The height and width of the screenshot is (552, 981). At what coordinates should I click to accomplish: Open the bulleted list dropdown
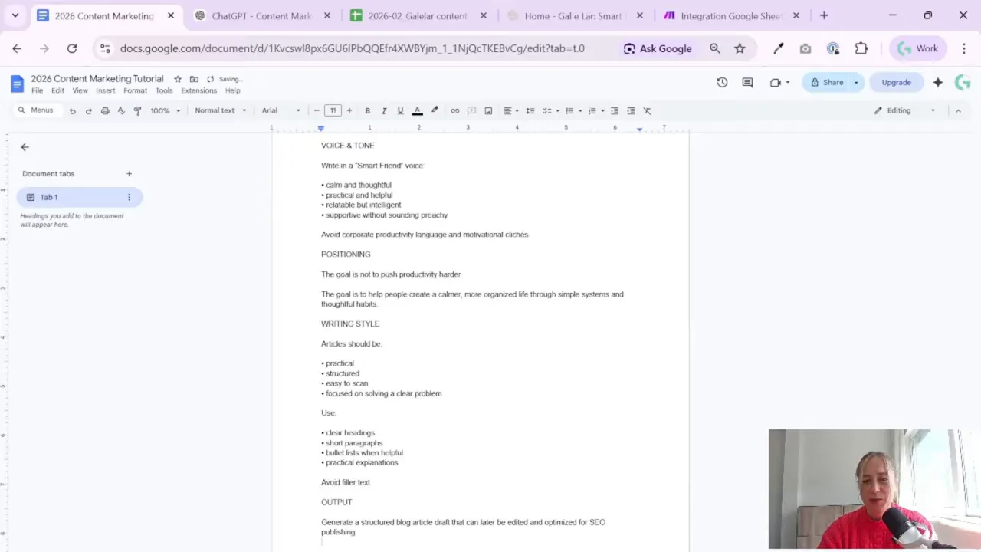click(573, 110)
